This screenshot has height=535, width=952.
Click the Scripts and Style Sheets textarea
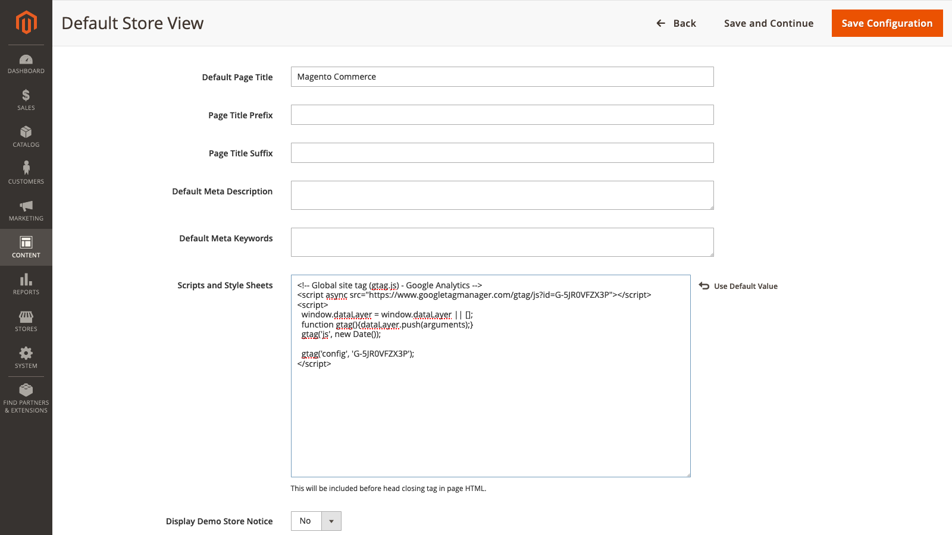[x=490, y=416]
